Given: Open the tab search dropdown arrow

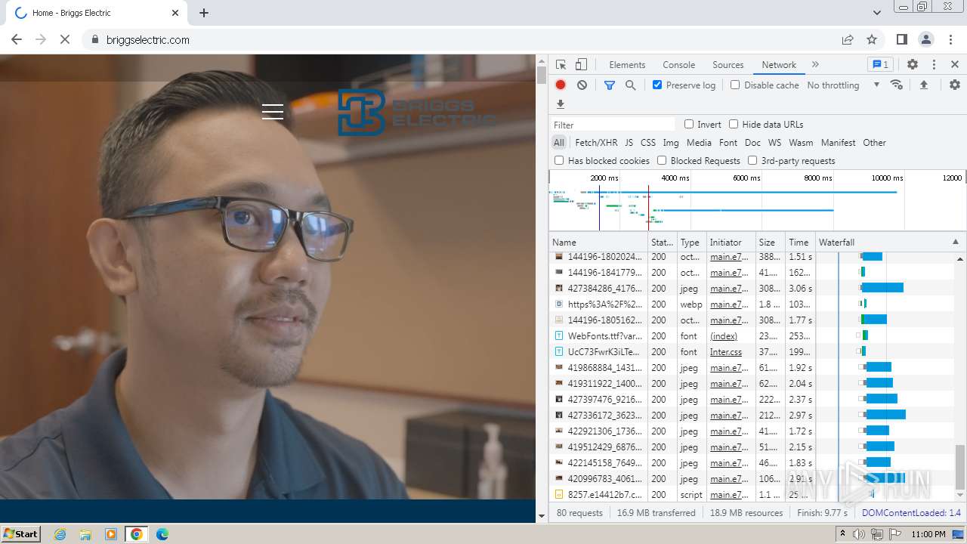Looking at the screenshot, I should click(x=877, y=13).
